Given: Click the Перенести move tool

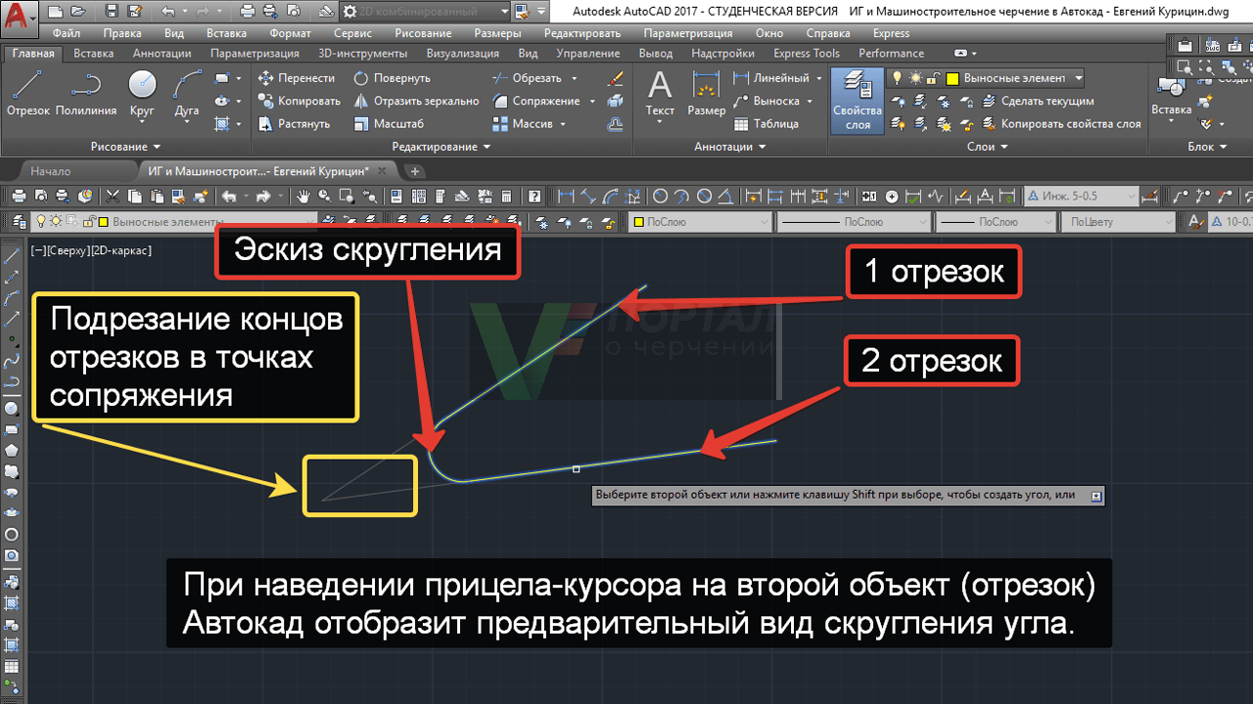Looking at the screenshot, I should tap(296, 78).
